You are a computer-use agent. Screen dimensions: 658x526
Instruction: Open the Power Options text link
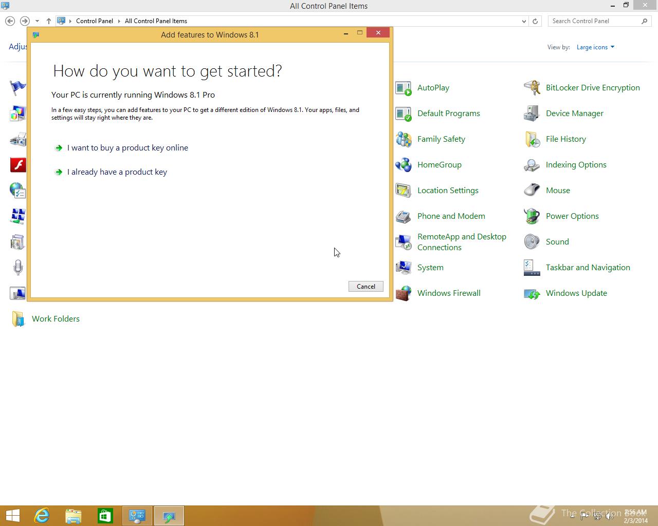(572, 216)
